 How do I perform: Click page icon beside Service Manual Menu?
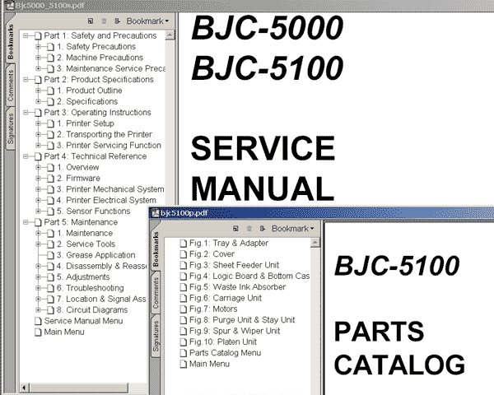point(37,322)
